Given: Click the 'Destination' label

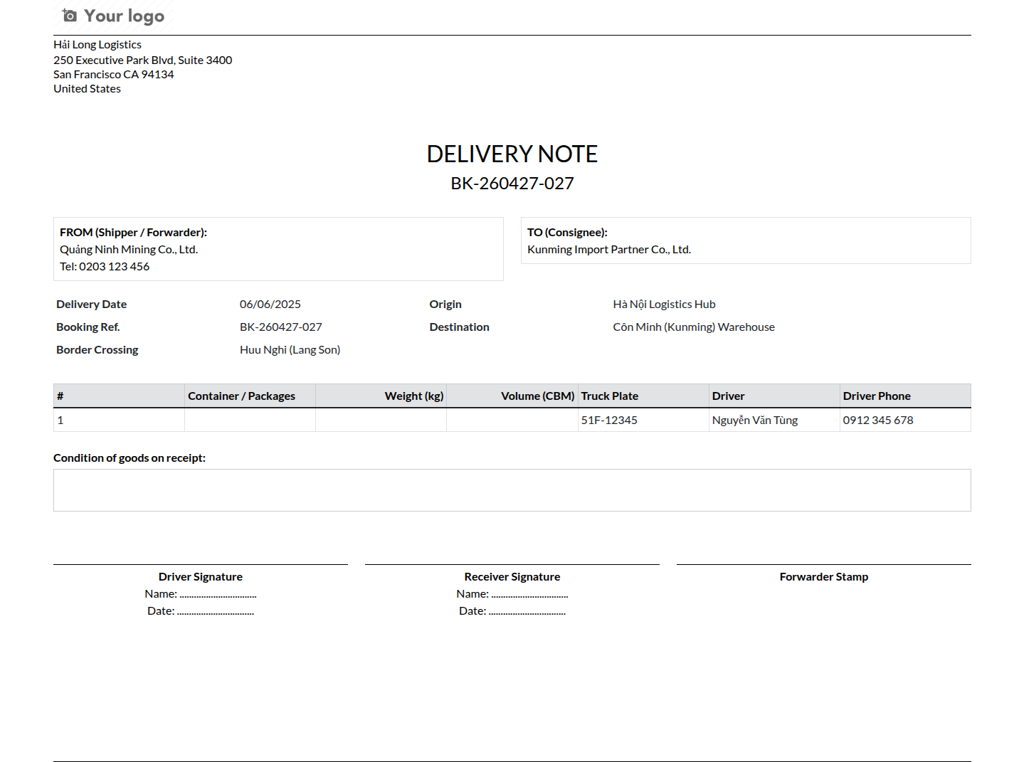Looking at the screenshot, I should pyautogui.click(x=460, y=327).
